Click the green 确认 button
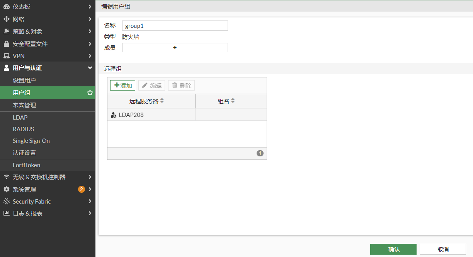Image resolution: width=473 pixels, height=257 pixels. pos(393,249)
